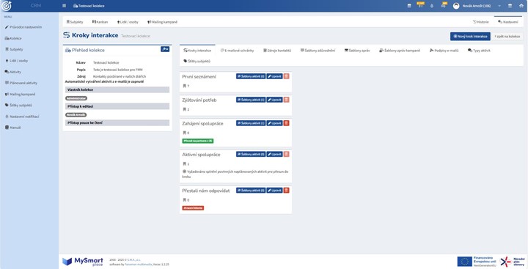The width and height of the screenshot is (528, 269).
Task: Open Šablony aktivit for Přestali nám odpovídat
Action: 251,191
